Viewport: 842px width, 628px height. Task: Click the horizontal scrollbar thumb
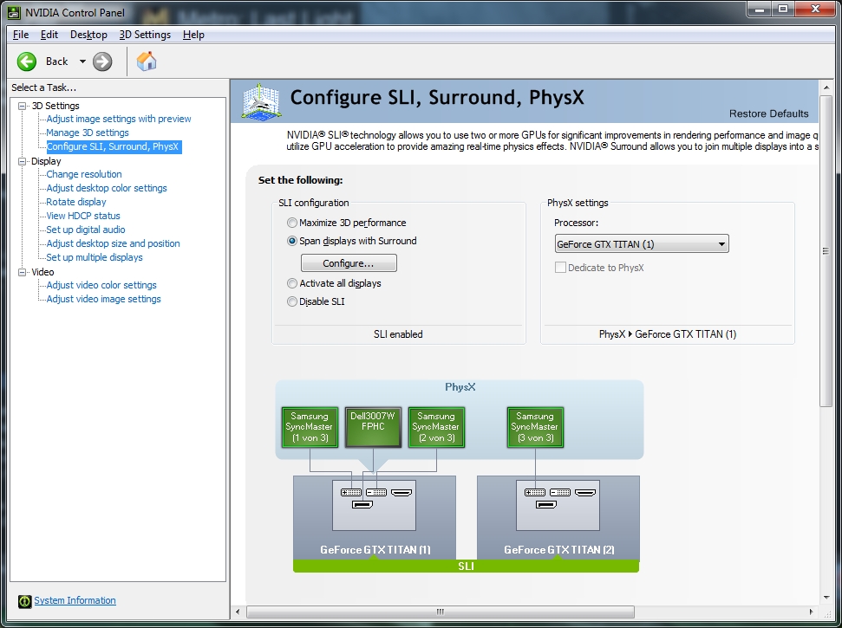pyautogui.click(x=441, y=612)
